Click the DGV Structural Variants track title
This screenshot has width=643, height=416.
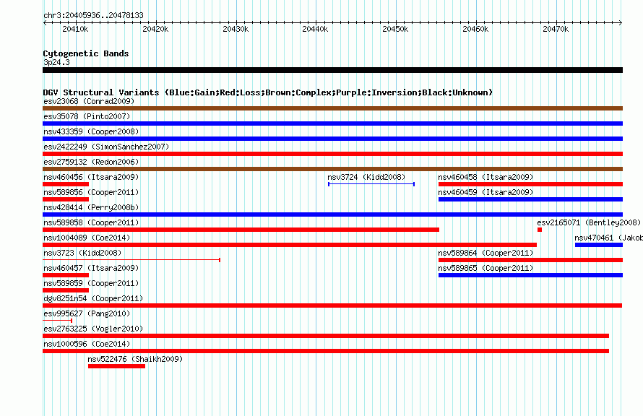click(268, 92)
